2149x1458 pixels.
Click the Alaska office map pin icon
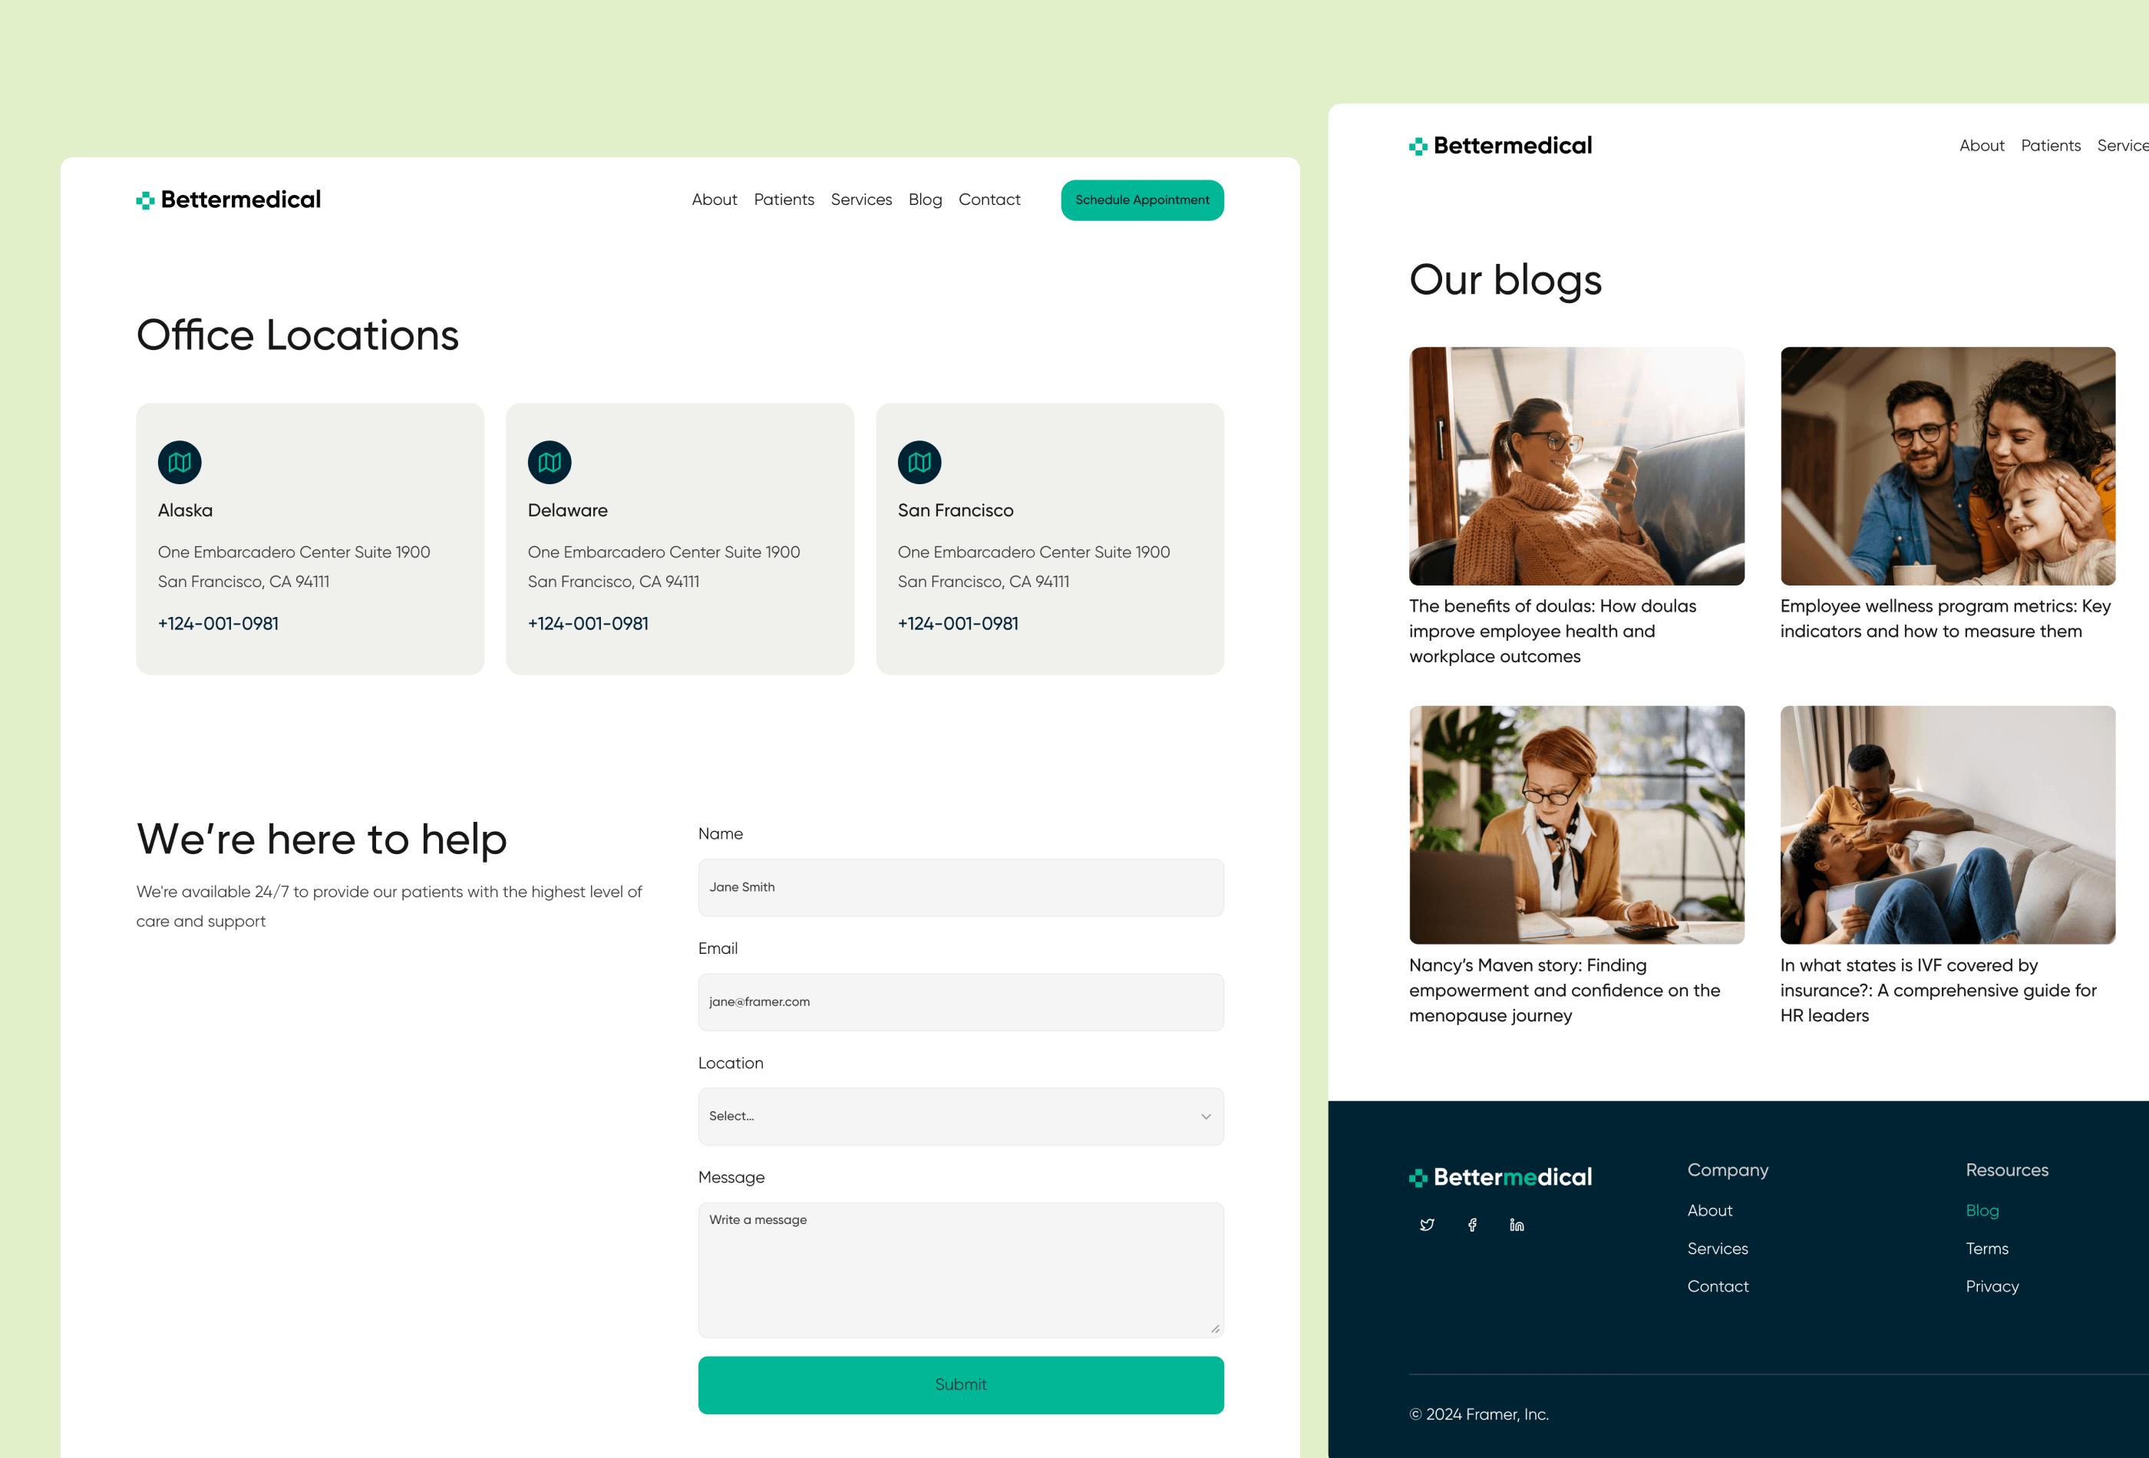coord(179,459)
